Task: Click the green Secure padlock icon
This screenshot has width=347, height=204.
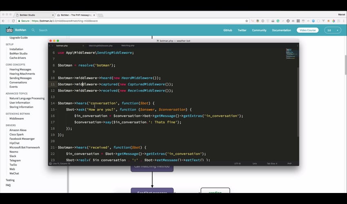Action: click(x=19, y=21)
